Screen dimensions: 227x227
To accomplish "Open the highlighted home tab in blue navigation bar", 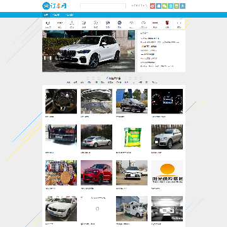I will [x=46, y=15].
